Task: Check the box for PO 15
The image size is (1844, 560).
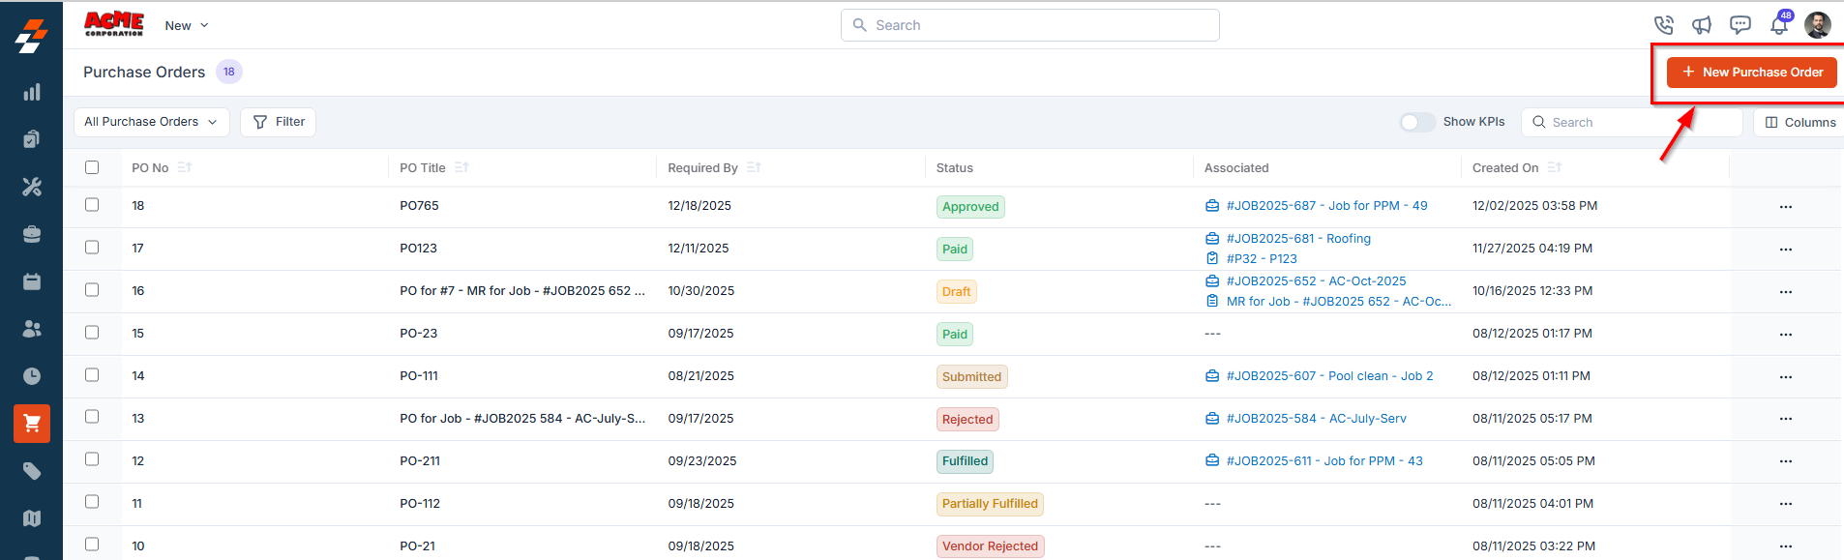Action: [x=92, y=333]
